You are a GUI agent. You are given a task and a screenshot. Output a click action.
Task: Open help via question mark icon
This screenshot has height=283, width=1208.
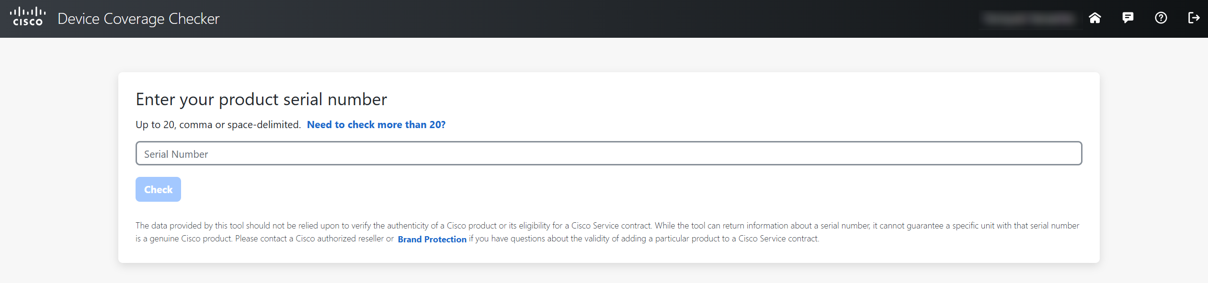(x=1161, y=18)
